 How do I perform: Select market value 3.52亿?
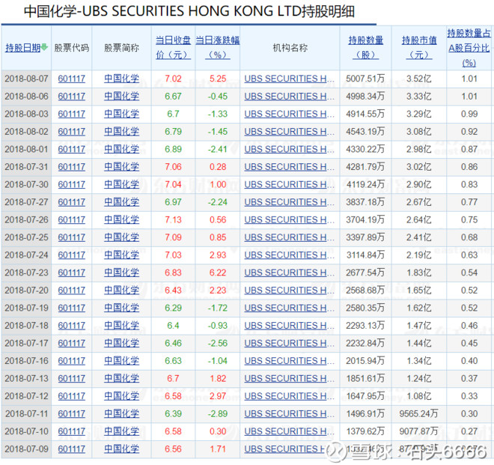[418, 79]
